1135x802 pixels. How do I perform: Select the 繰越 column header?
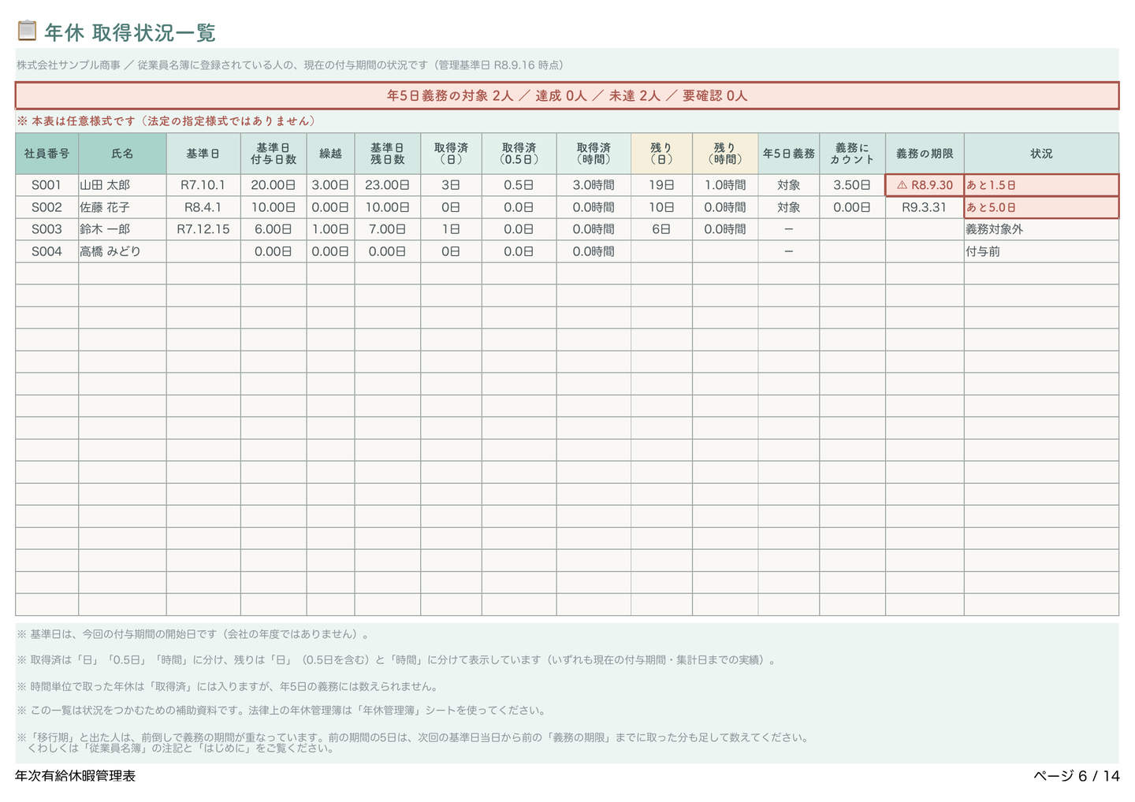click(x=330, y=154)
